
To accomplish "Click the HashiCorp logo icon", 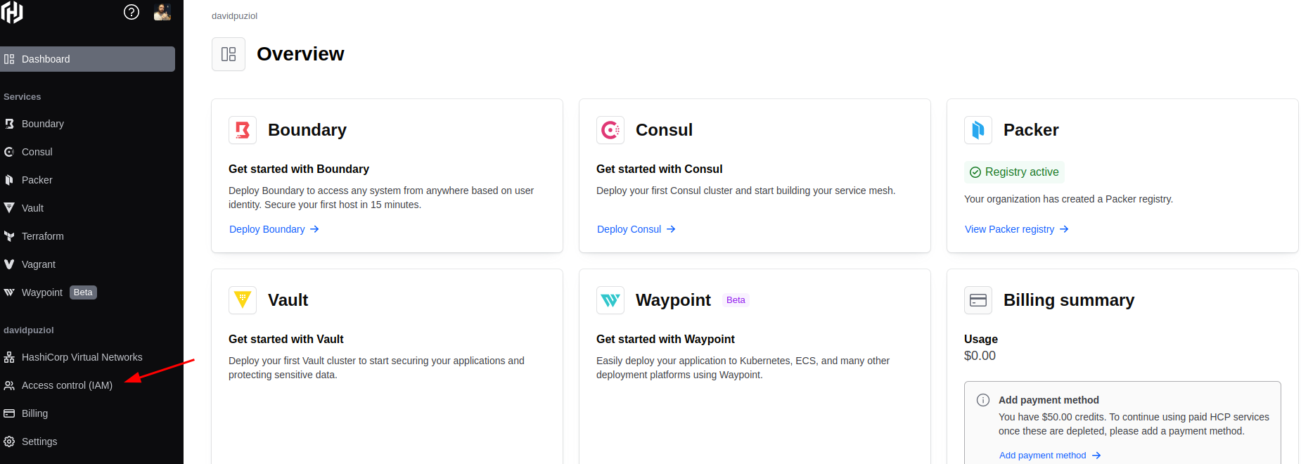I will coord(13,12).
